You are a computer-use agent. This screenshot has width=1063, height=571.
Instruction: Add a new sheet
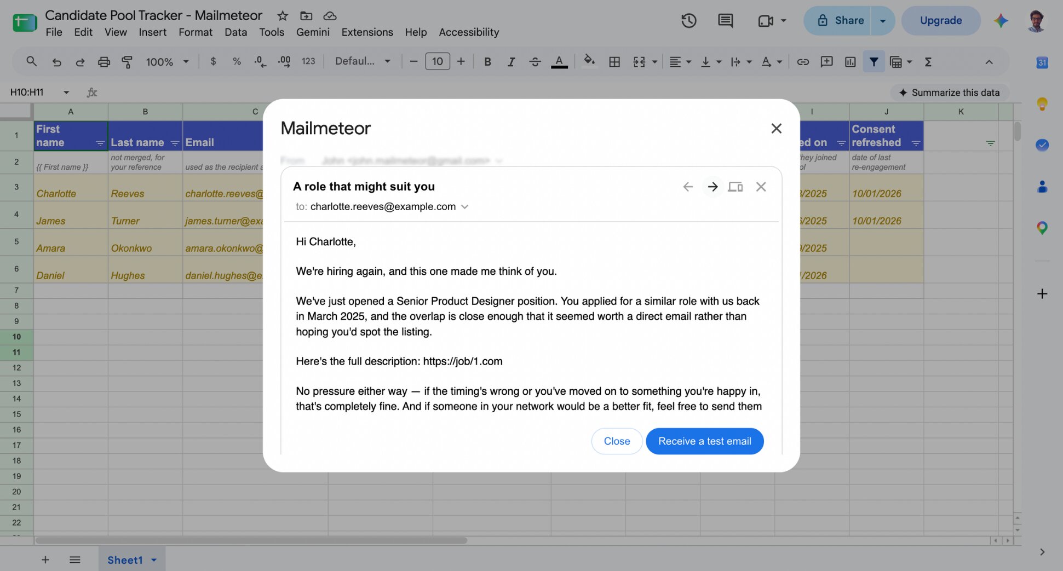pos(45,560)
